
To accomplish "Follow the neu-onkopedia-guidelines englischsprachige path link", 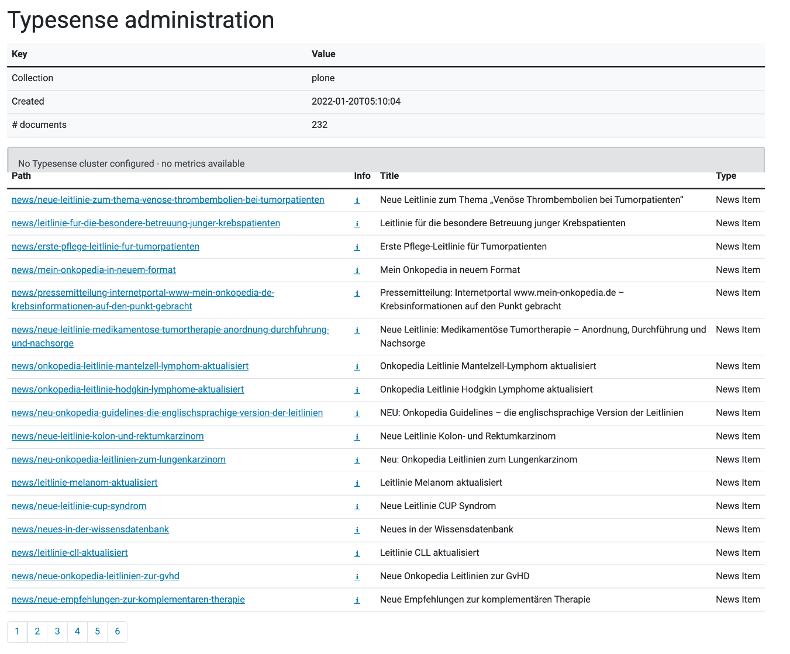I will pyautogui.click(x=167, y=413).
